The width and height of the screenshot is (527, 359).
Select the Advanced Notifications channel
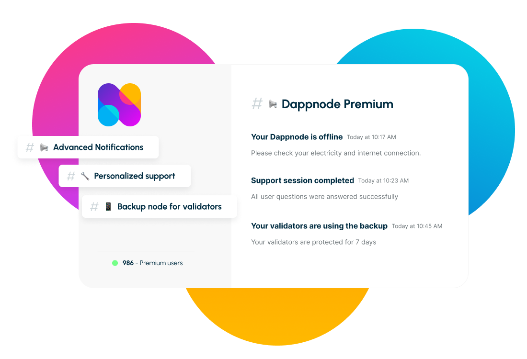coord(98,147)
